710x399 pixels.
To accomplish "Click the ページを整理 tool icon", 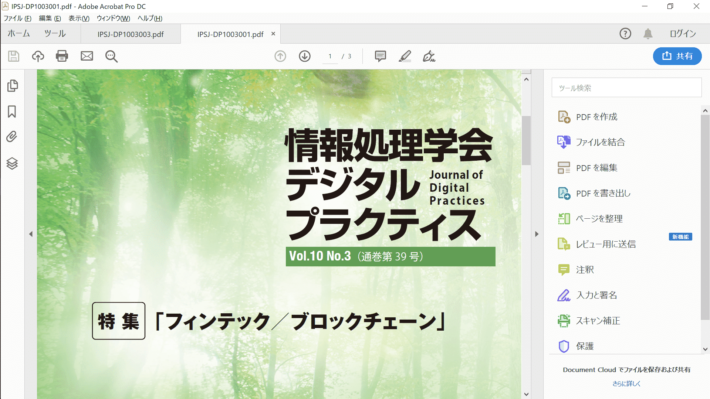I will 564,219.
